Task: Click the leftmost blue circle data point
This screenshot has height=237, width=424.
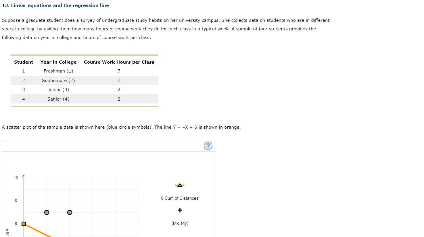Action: tap(47, 212)
